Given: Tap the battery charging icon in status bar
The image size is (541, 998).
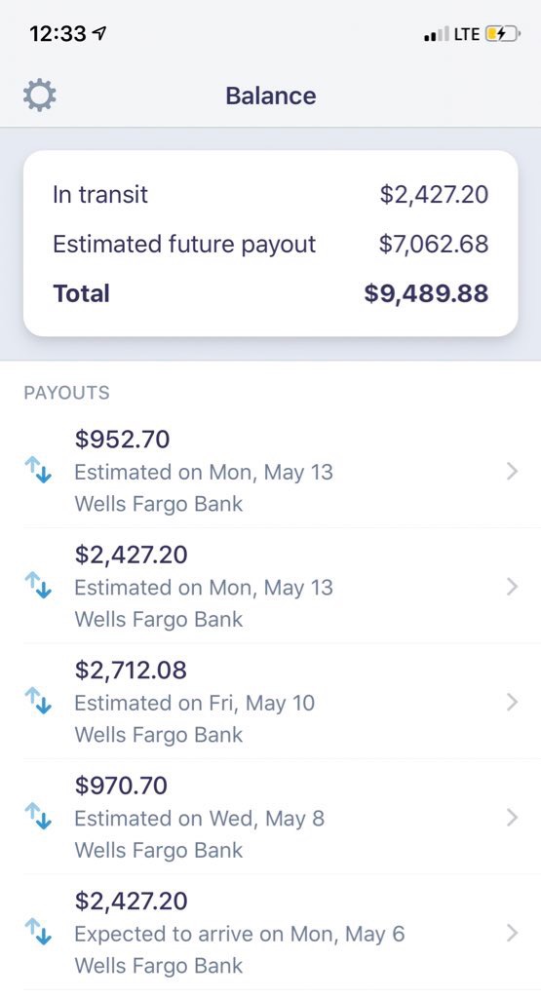Looking at the screenshot, I should click(x=503, y=34).
